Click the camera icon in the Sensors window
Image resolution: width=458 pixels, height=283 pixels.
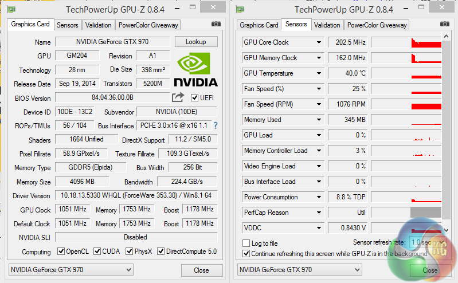[445, 24]
